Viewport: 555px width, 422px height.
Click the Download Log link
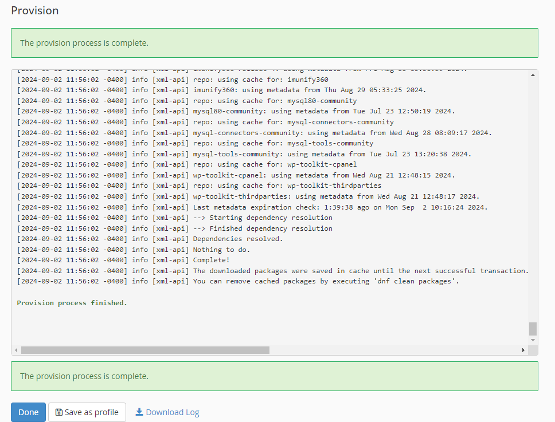[167, 412]
